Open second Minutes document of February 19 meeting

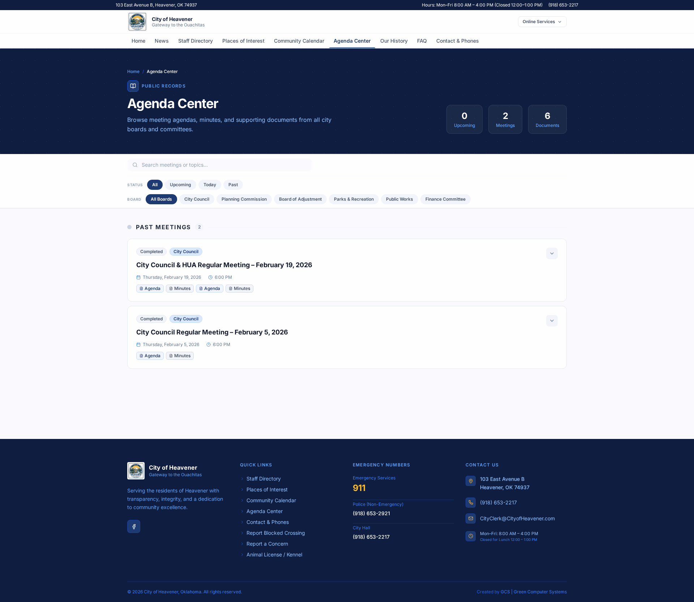pos(239,289)
